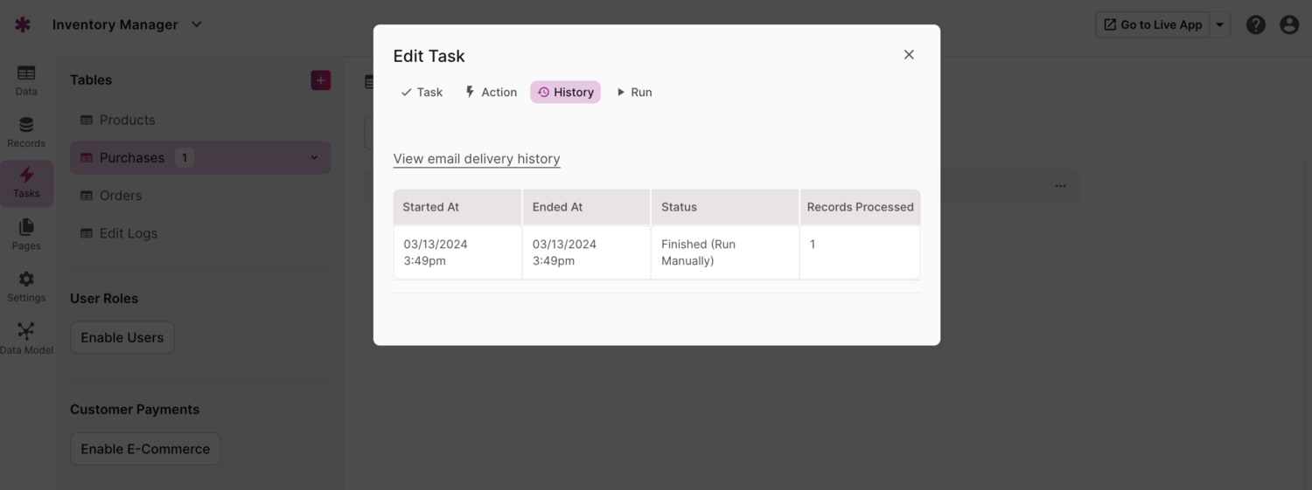Click the Records Processed column header
The image size is (1312, 490).
860,207
